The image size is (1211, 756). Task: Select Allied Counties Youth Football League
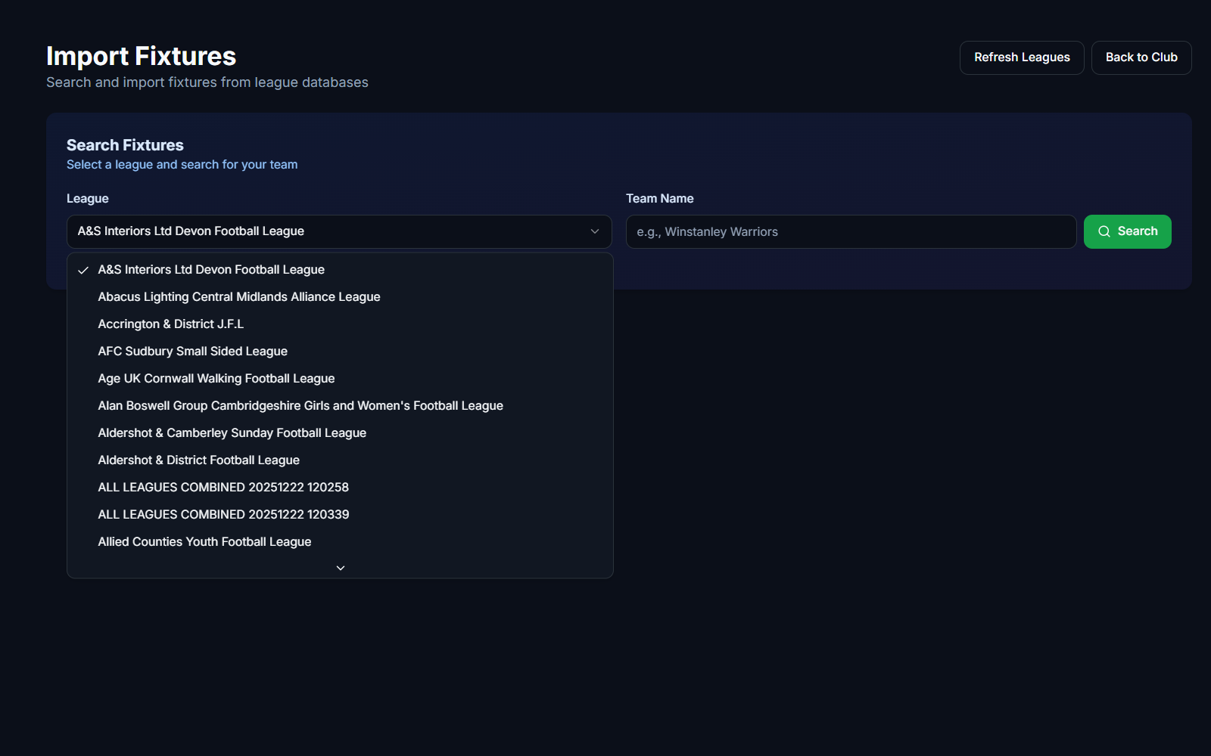tap(204, 542)
